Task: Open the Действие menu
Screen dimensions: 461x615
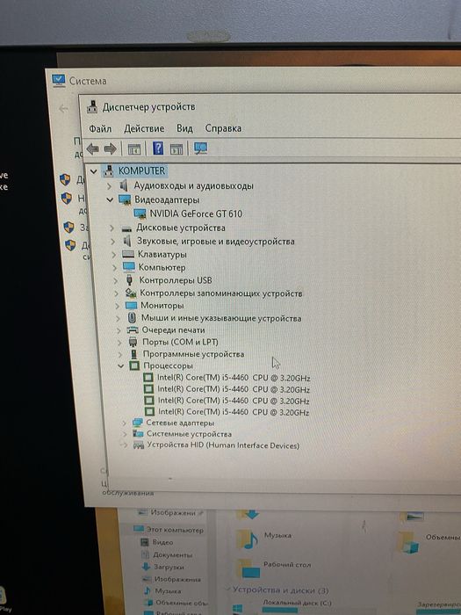Action: [144, 128]
